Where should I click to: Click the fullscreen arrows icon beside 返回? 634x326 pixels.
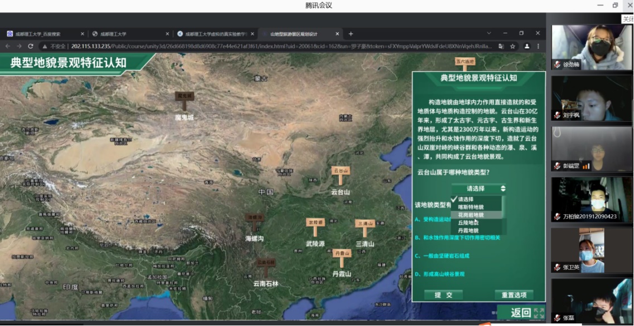pos(539,313)
